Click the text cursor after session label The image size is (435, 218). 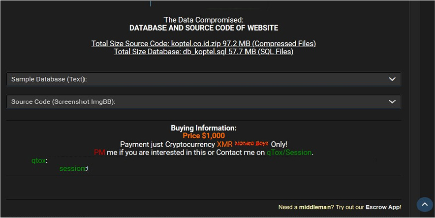pyautogui.click(x=88, y=169)
